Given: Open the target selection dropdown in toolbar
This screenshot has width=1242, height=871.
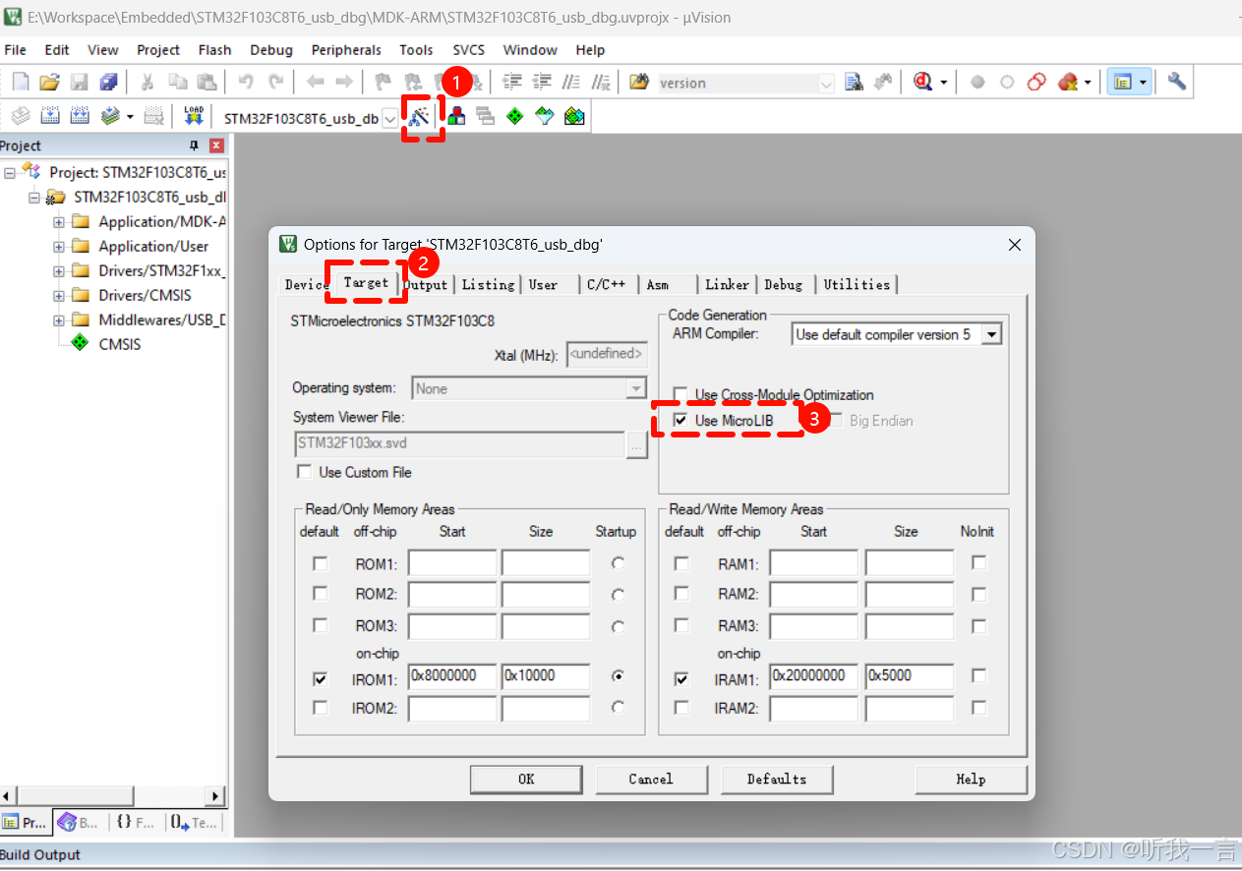Looking at the screenshot, I should 390,118.
